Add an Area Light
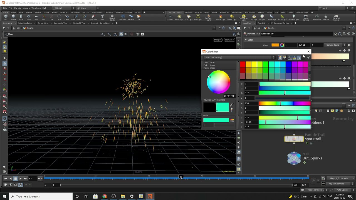 (198, 17)
